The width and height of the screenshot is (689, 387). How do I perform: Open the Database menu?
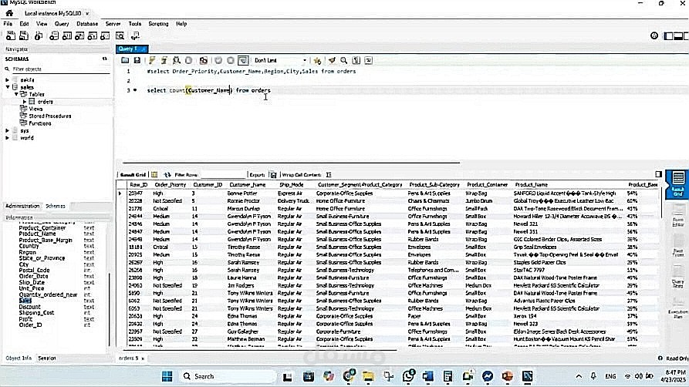click(87, 24)
